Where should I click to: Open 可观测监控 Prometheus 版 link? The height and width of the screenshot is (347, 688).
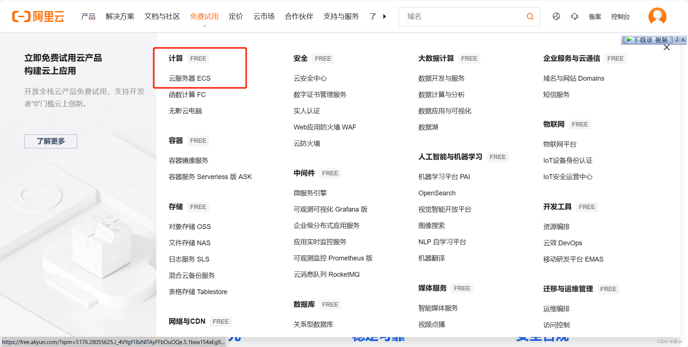(333, 258)
